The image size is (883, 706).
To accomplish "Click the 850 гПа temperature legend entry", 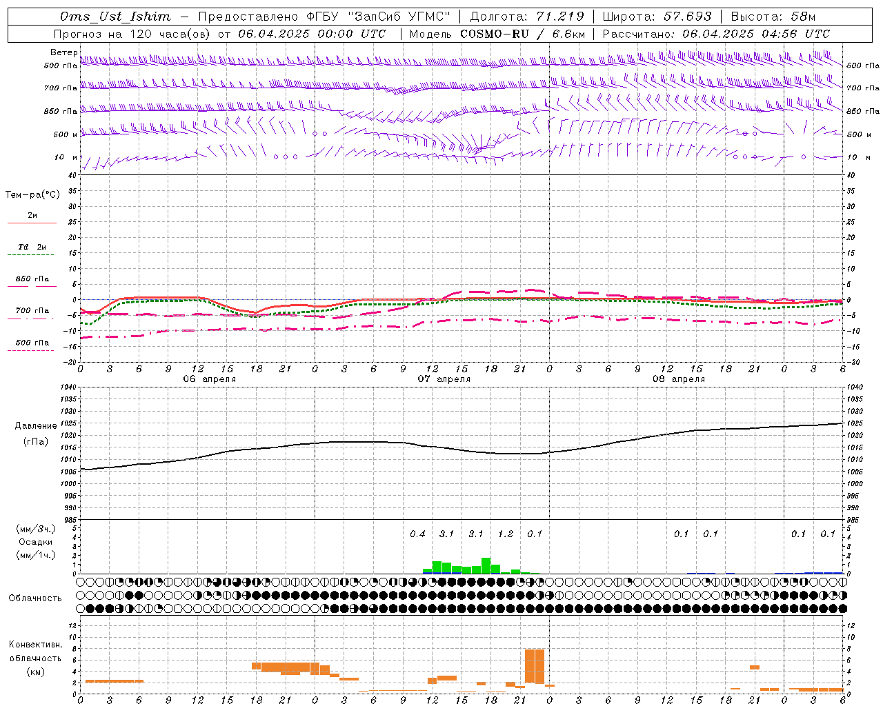I will (x=32, y=279).
